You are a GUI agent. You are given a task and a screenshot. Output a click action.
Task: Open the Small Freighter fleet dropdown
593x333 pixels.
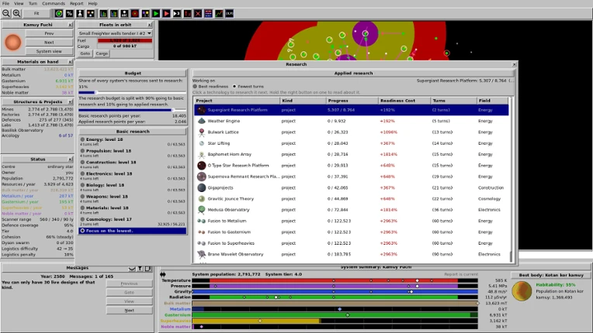115,33
